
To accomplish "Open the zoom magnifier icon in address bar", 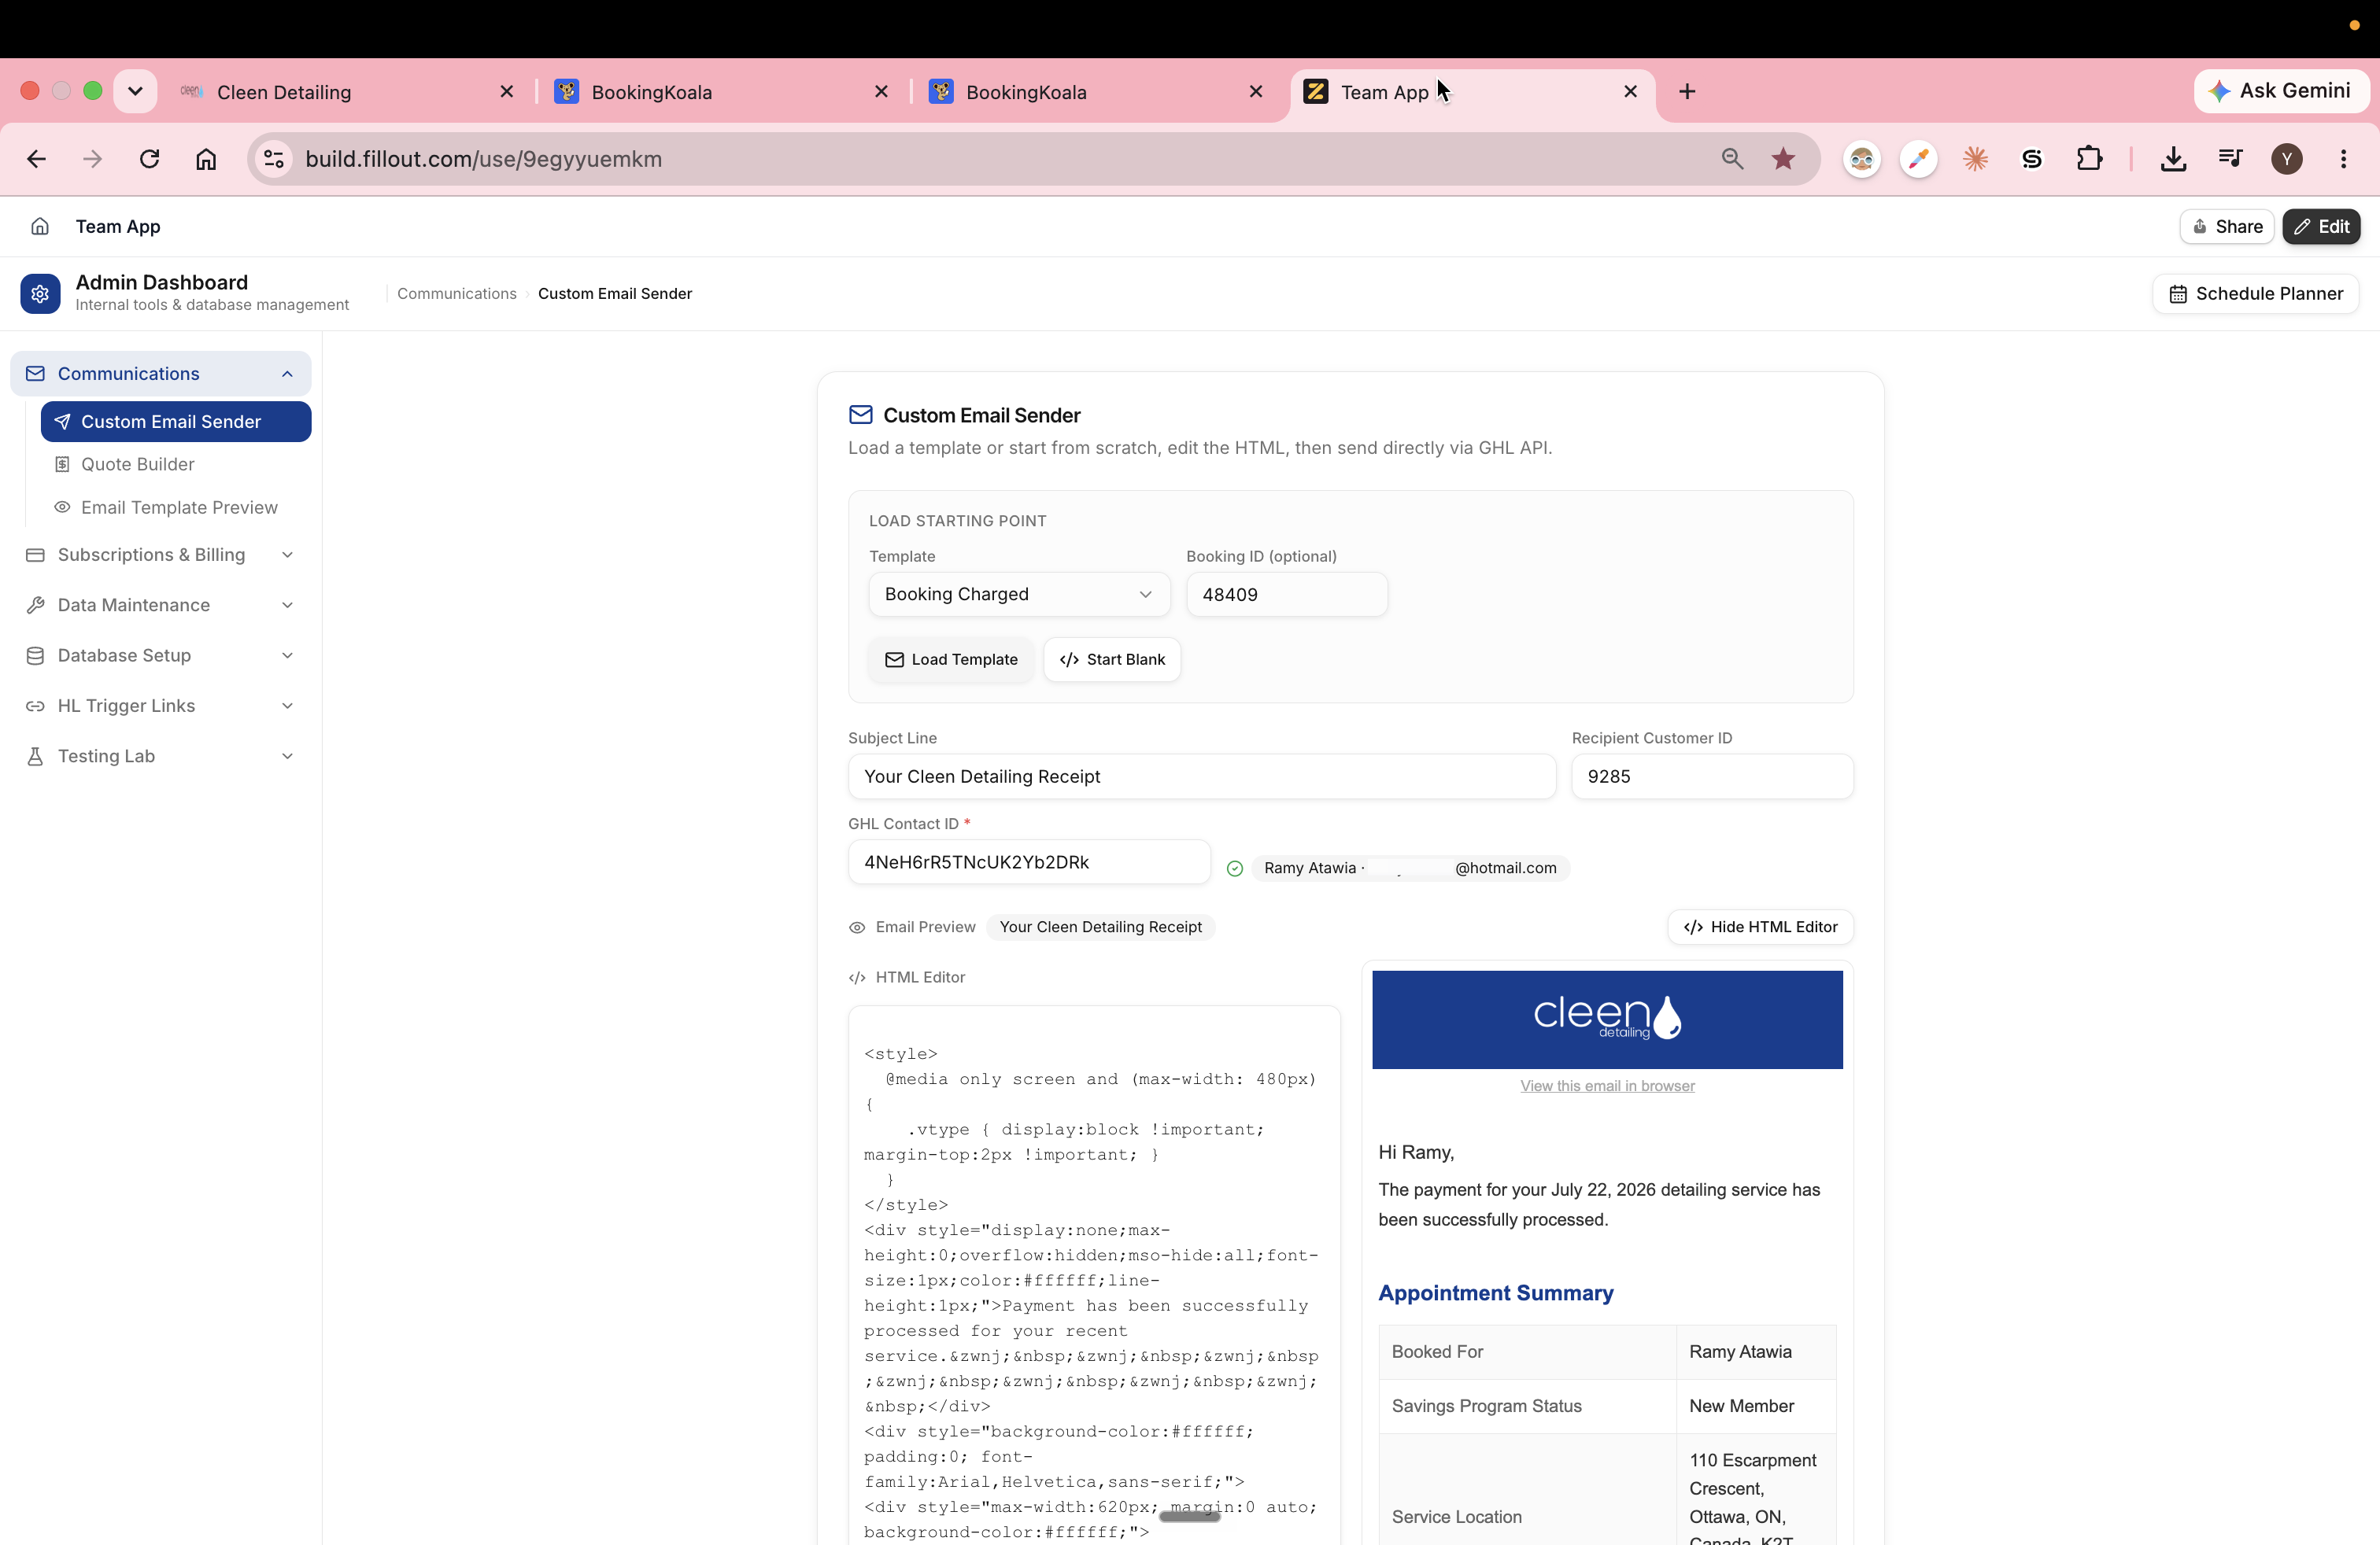I will point(1732,159).
